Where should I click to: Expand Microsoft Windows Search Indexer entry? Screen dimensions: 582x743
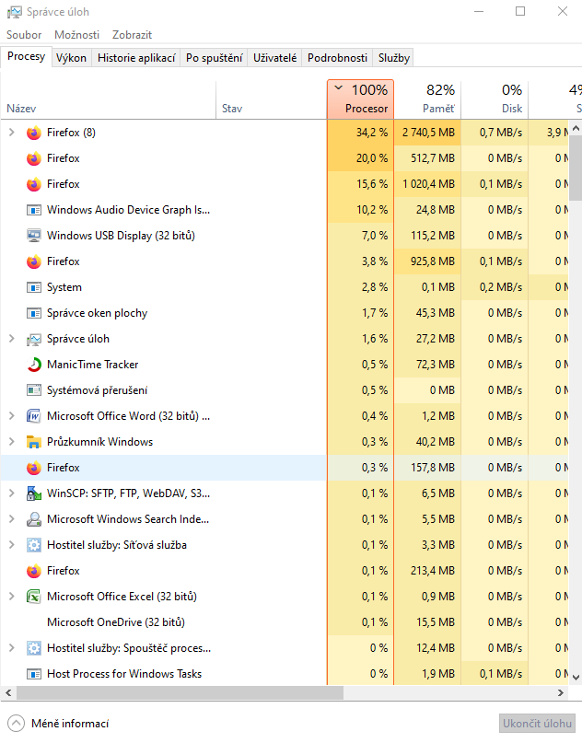[x=12, y=519]
